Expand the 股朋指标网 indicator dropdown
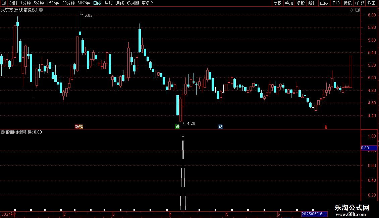This screenshot has height=218, width=379. tap(3, 132)
